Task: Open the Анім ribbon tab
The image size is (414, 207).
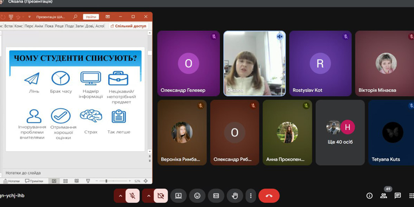Action: 39,26
